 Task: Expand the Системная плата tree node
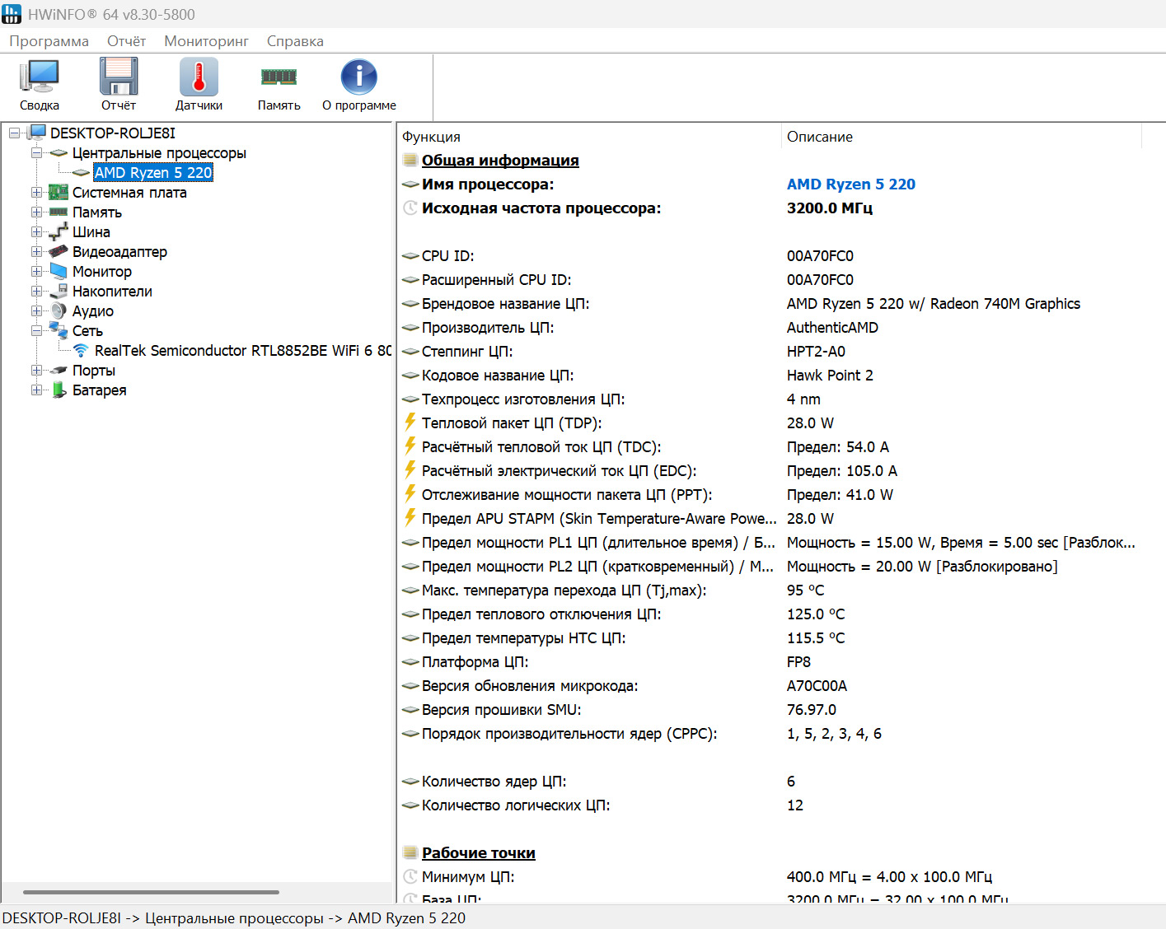pyautogui.click(x=36, y=193)
